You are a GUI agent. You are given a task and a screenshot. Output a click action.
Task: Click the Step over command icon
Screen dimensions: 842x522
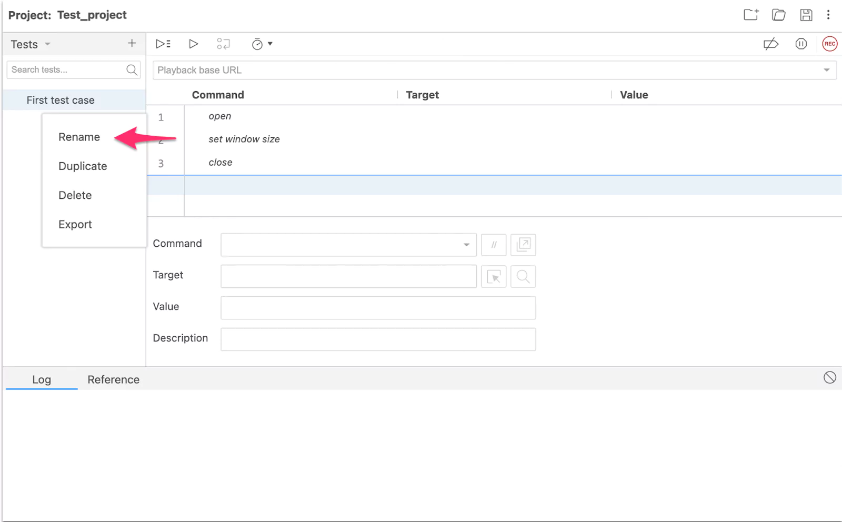coord(223,44)
